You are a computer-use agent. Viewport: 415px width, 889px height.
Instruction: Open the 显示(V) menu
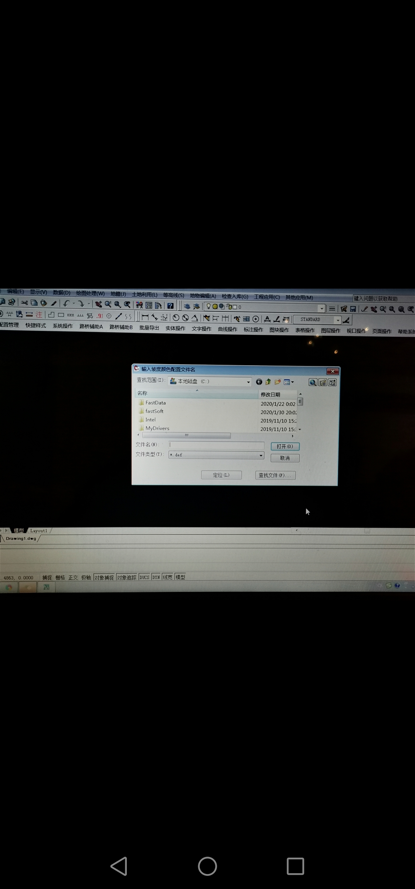point(38,292)
